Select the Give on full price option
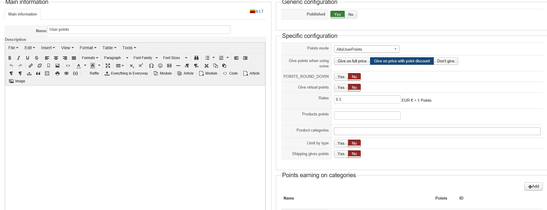Viewport: 547px width, 210px height. pyautogui.click(x=352, y=61)
